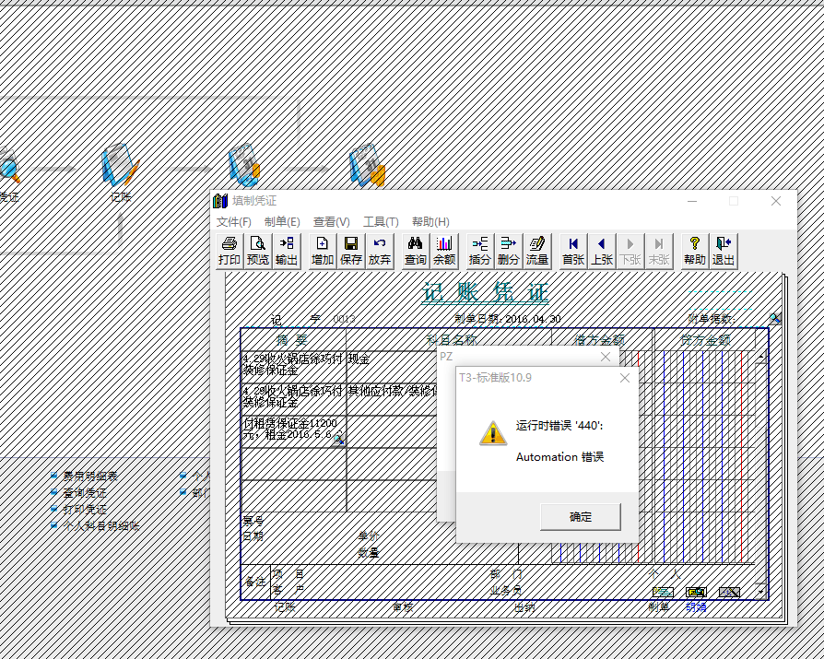The image size is (824, 659).
Task: Open the 工具(T) menu
Action: tap(381, 222)
